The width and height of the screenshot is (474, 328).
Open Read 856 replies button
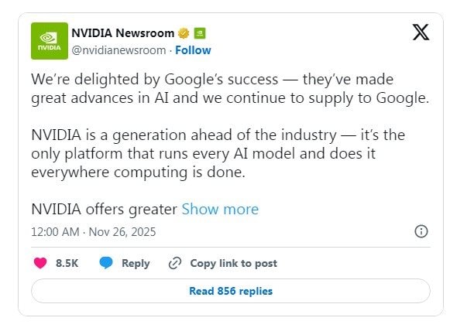231,291
